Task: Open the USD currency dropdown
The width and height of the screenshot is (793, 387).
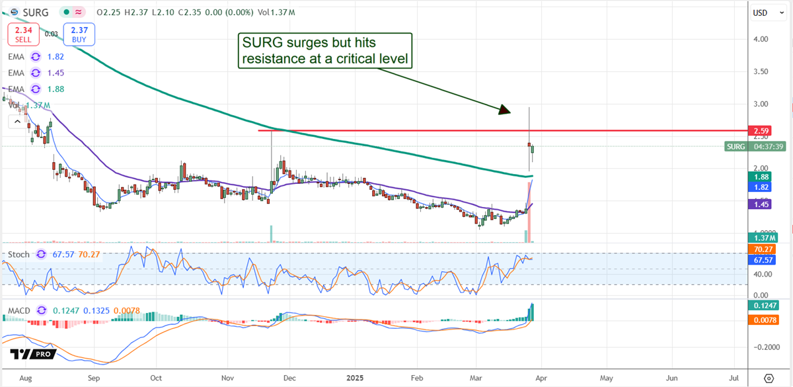Action: 768,12
